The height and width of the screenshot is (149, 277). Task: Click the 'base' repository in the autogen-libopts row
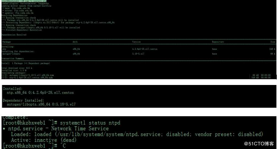pos(215,54)
